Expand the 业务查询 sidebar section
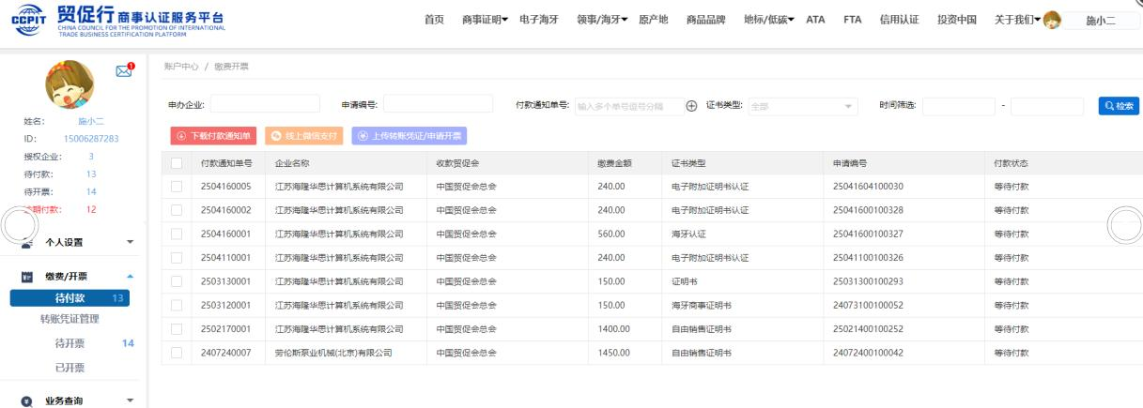This screenshot has width=1143, height=408. 73,400
